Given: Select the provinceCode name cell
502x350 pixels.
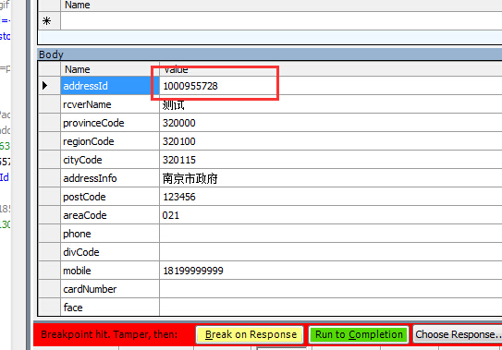Looking at the screenshot, I should point(110,123).
